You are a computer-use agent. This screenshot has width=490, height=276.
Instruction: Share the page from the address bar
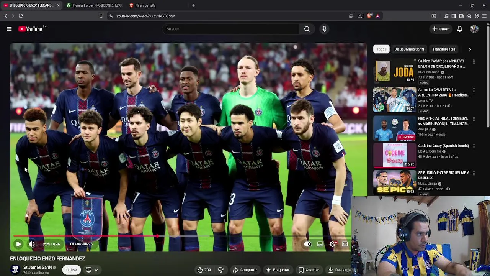360,16
